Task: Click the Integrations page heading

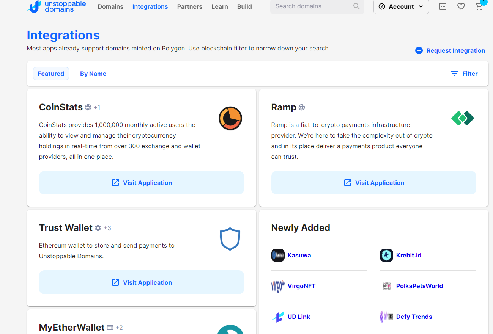Action: click(63, 35)
